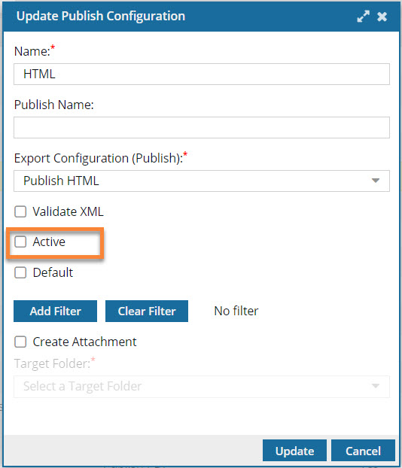Click the Export Configuration (Publish) label

(x=99, y=158)
